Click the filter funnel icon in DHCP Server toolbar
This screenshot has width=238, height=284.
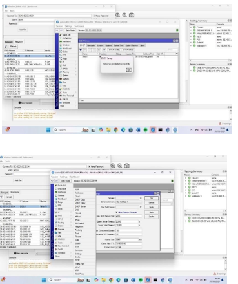(x=104, y=50)
